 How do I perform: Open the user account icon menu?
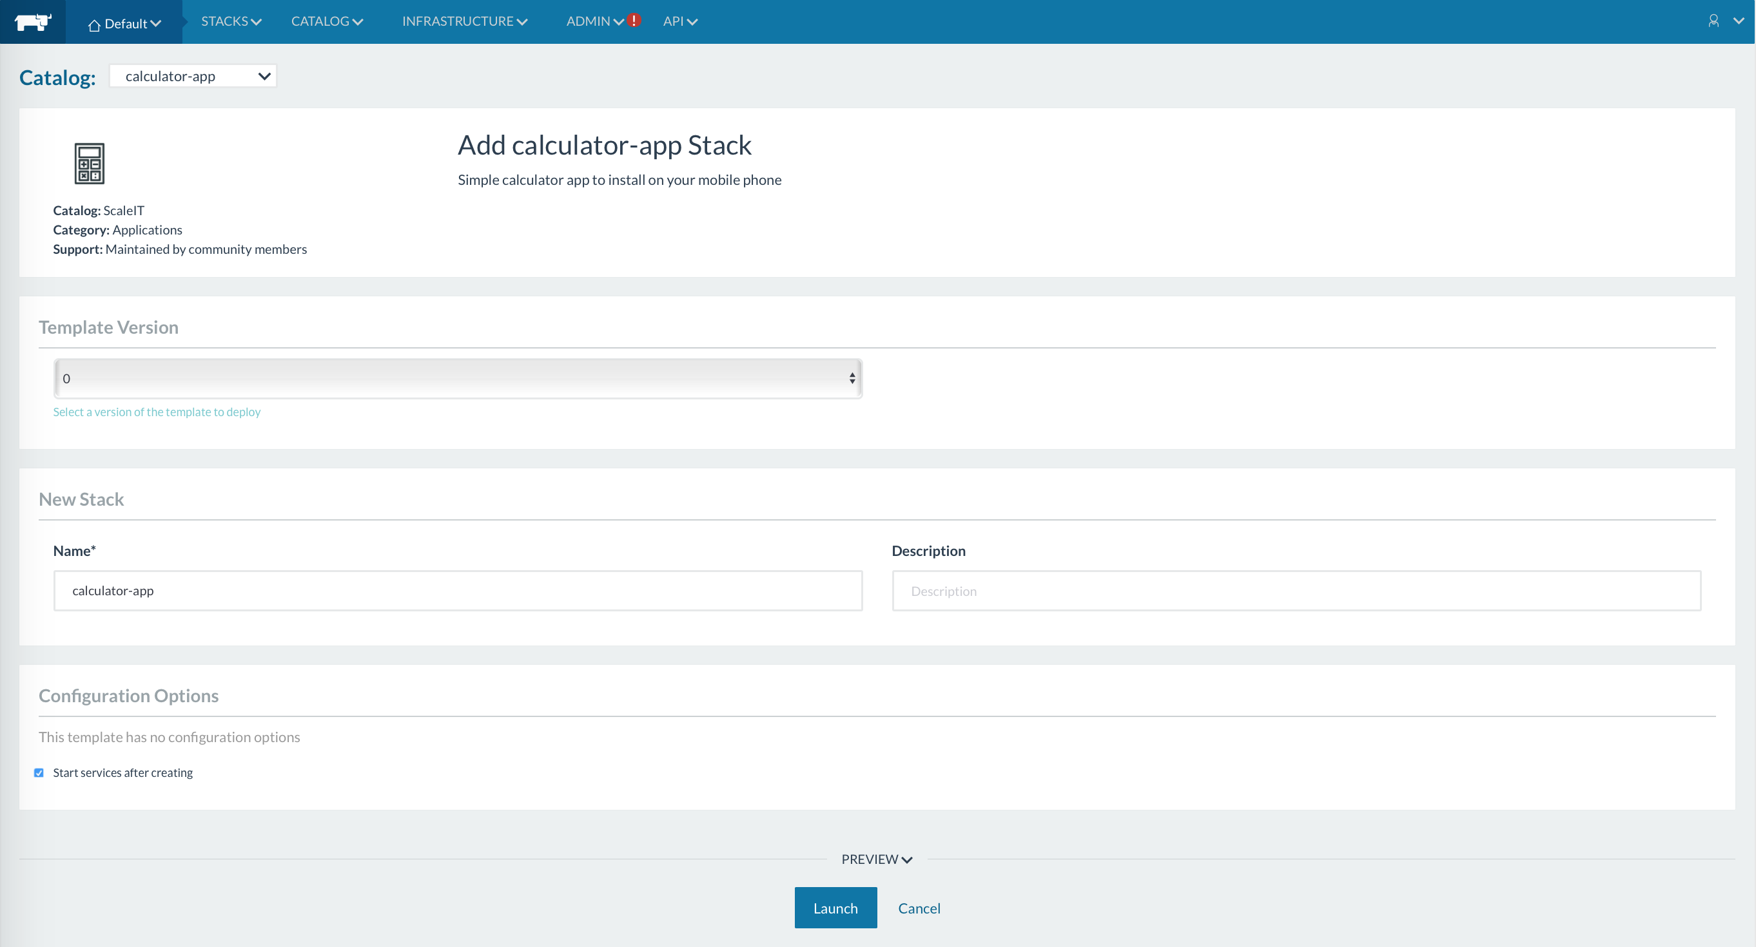(x=1713, y=21)
